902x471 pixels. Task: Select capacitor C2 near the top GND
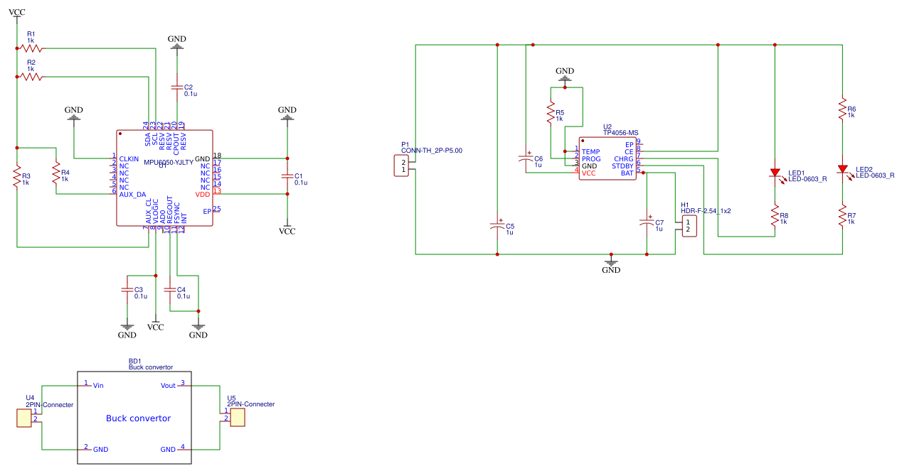[177, 87]
